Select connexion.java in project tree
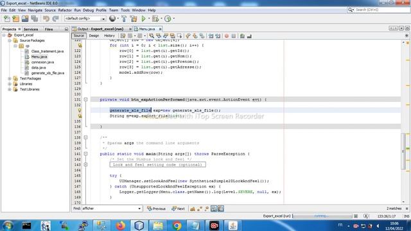 [x=42, y=62]
